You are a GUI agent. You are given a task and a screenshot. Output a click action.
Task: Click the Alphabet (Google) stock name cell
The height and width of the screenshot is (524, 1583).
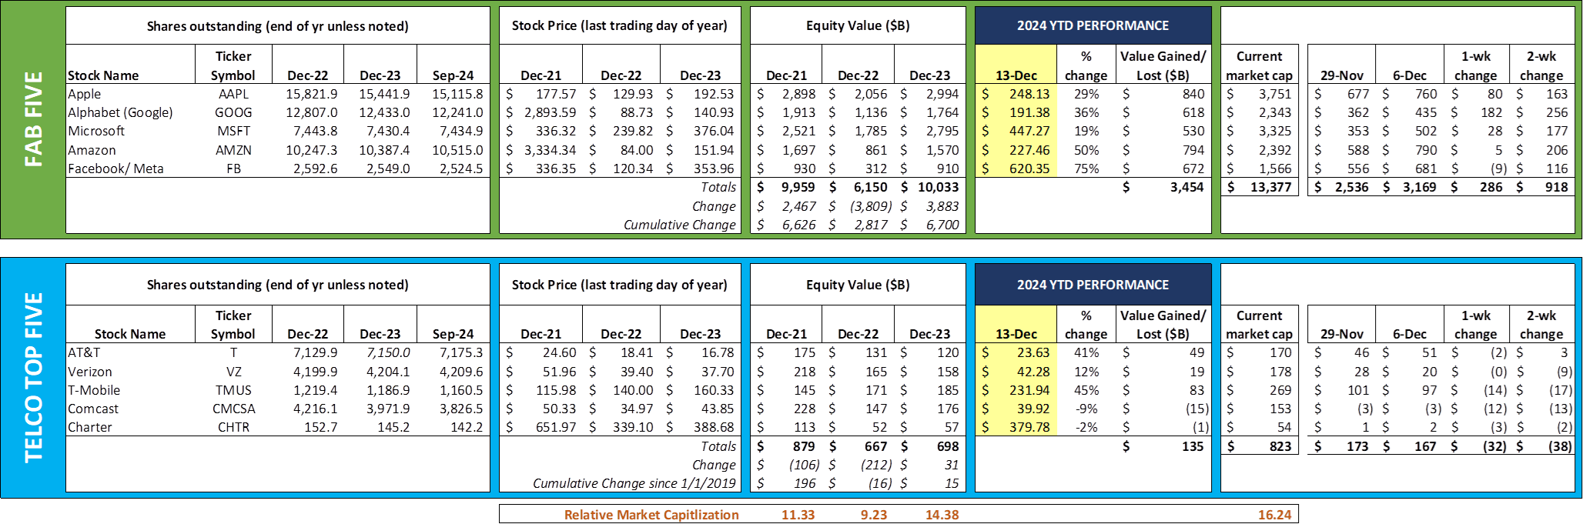tap(120, 112)
